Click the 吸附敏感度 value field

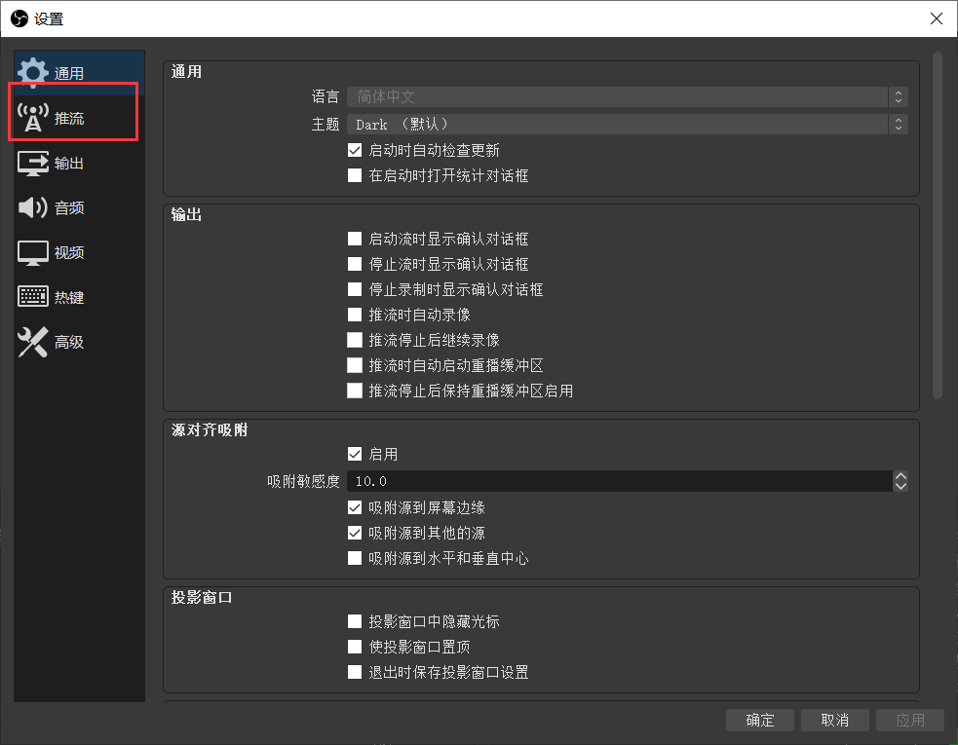point(619,481)
